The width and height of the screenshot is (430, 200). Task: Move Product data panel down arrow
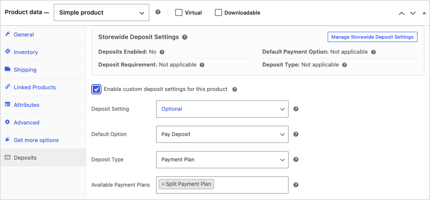pyautogui.click(x=413, y=13)
